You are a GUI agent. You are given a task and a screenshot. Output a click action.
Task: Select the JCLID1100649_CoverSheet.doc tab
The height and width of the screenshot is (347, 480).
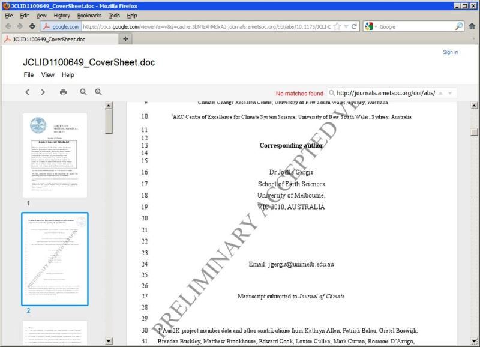coord(60,39)
